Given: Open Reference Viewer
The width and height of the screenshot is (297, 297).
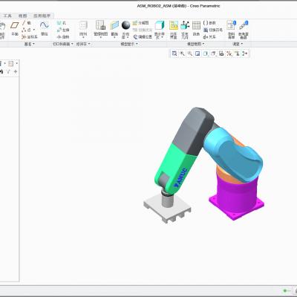Looking at the screenshot, I should tap(244, 30).
